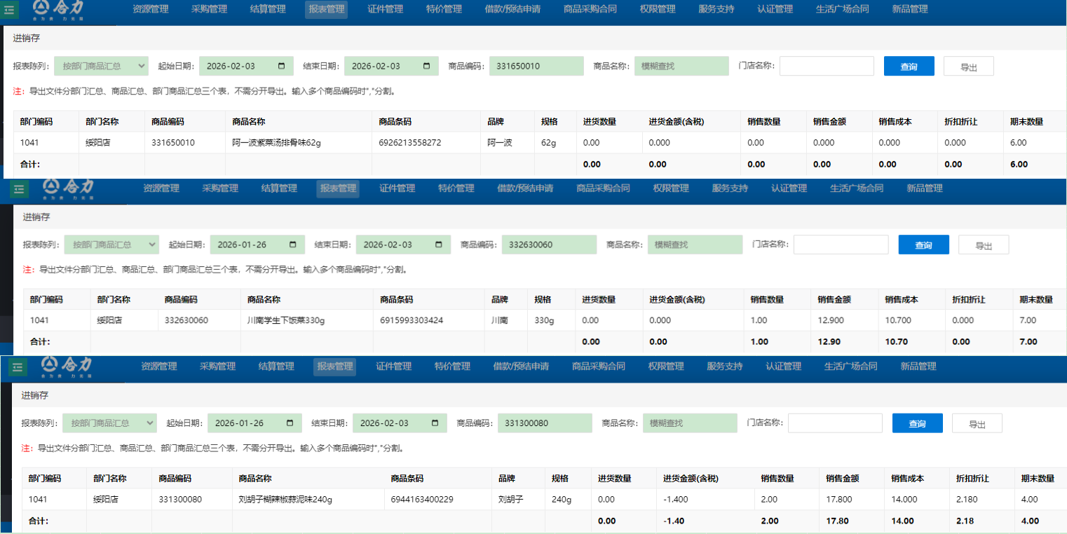This screenshot has width=1067, height=534.
Task: Open the end date calendar icon in the 331300080 query
Action: click(435, 423)
